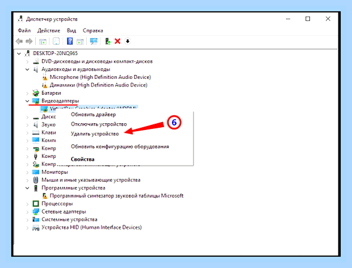Expand the Батареи category
Image resolution: width=352 pixels, height=268 pixels.
27,93
